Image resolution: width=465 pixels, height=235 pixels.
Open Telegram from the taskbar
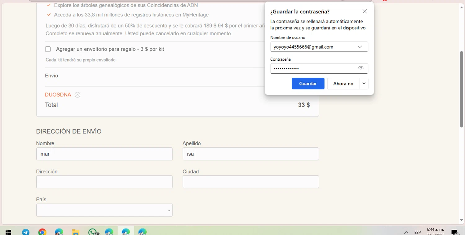tap(26, 232)
